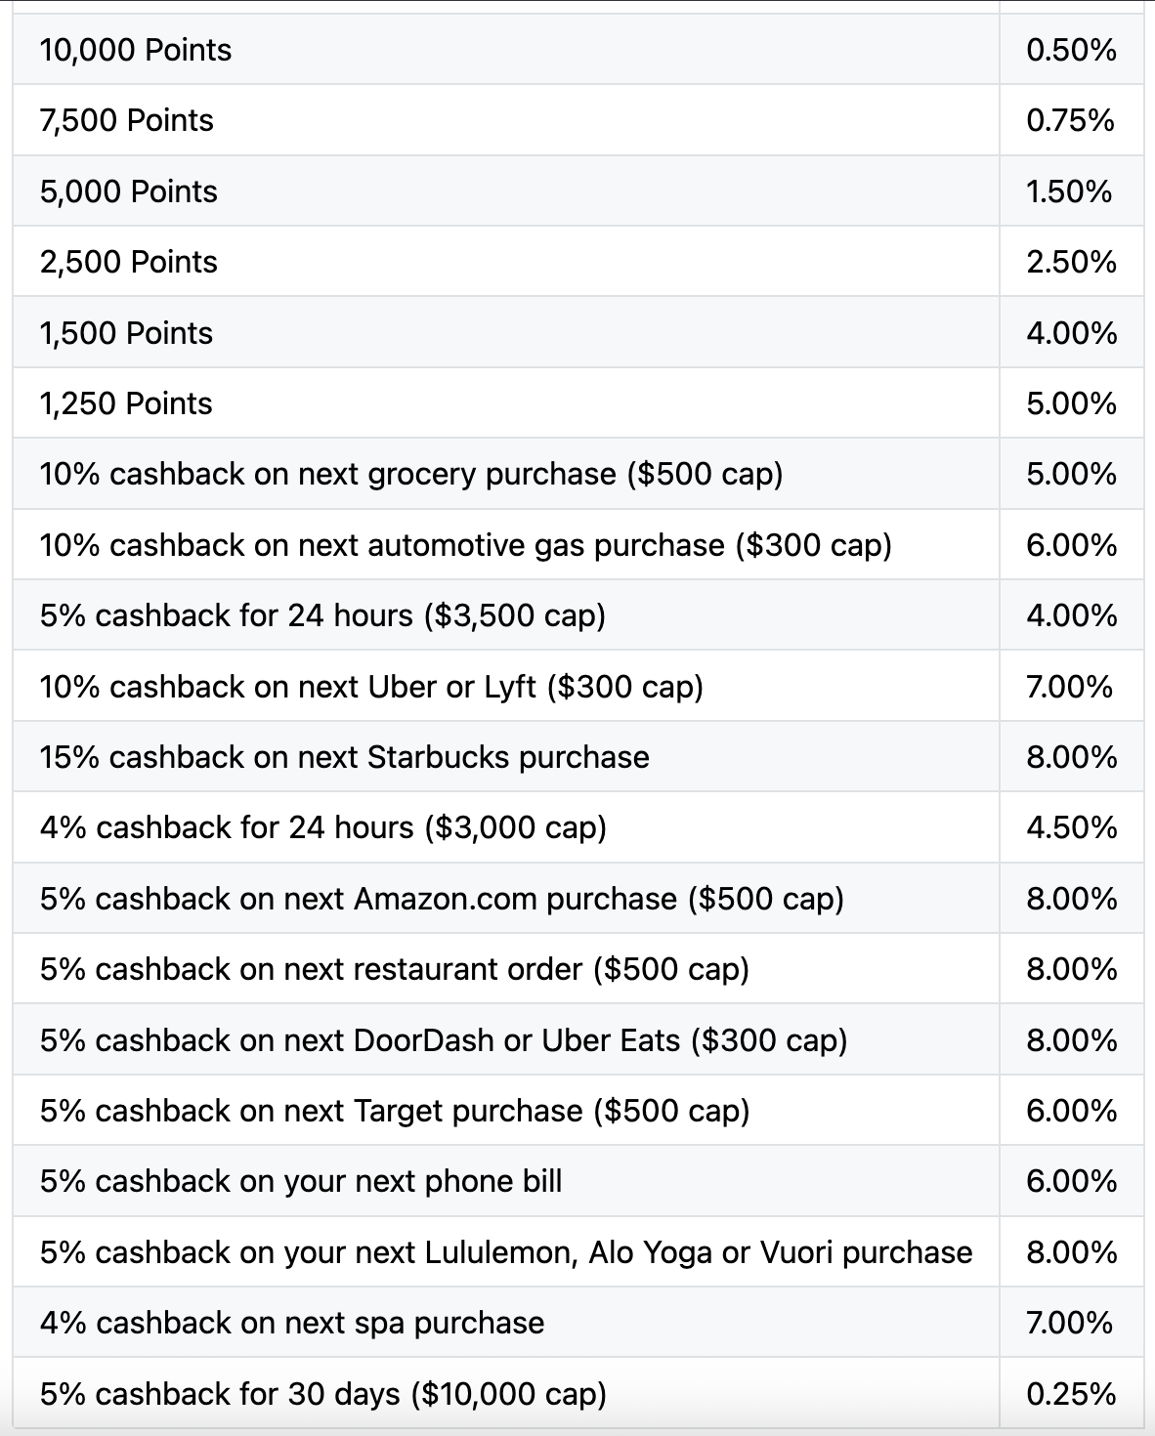The height and width of the screenshot is (1436, 1155).
Task: Click the DoorDash or Uber Eats row
Action: coord(444,1040)
